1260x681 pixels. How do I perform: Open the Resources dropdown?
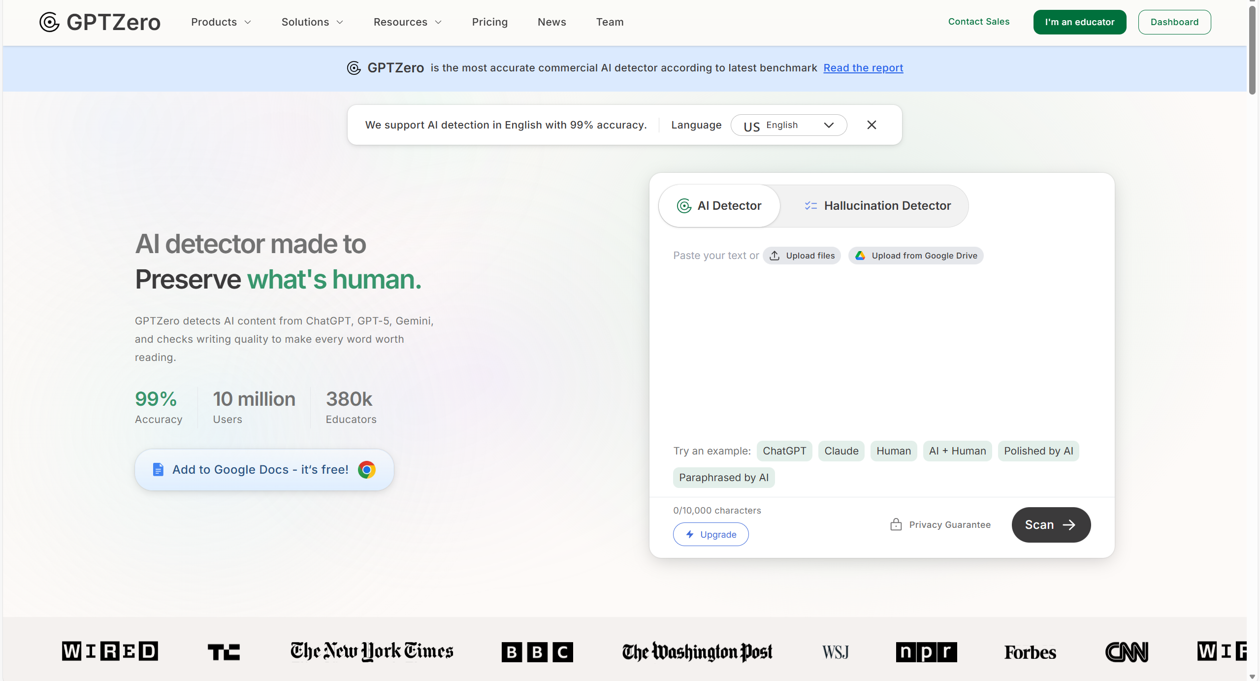(x=407, y=22)
